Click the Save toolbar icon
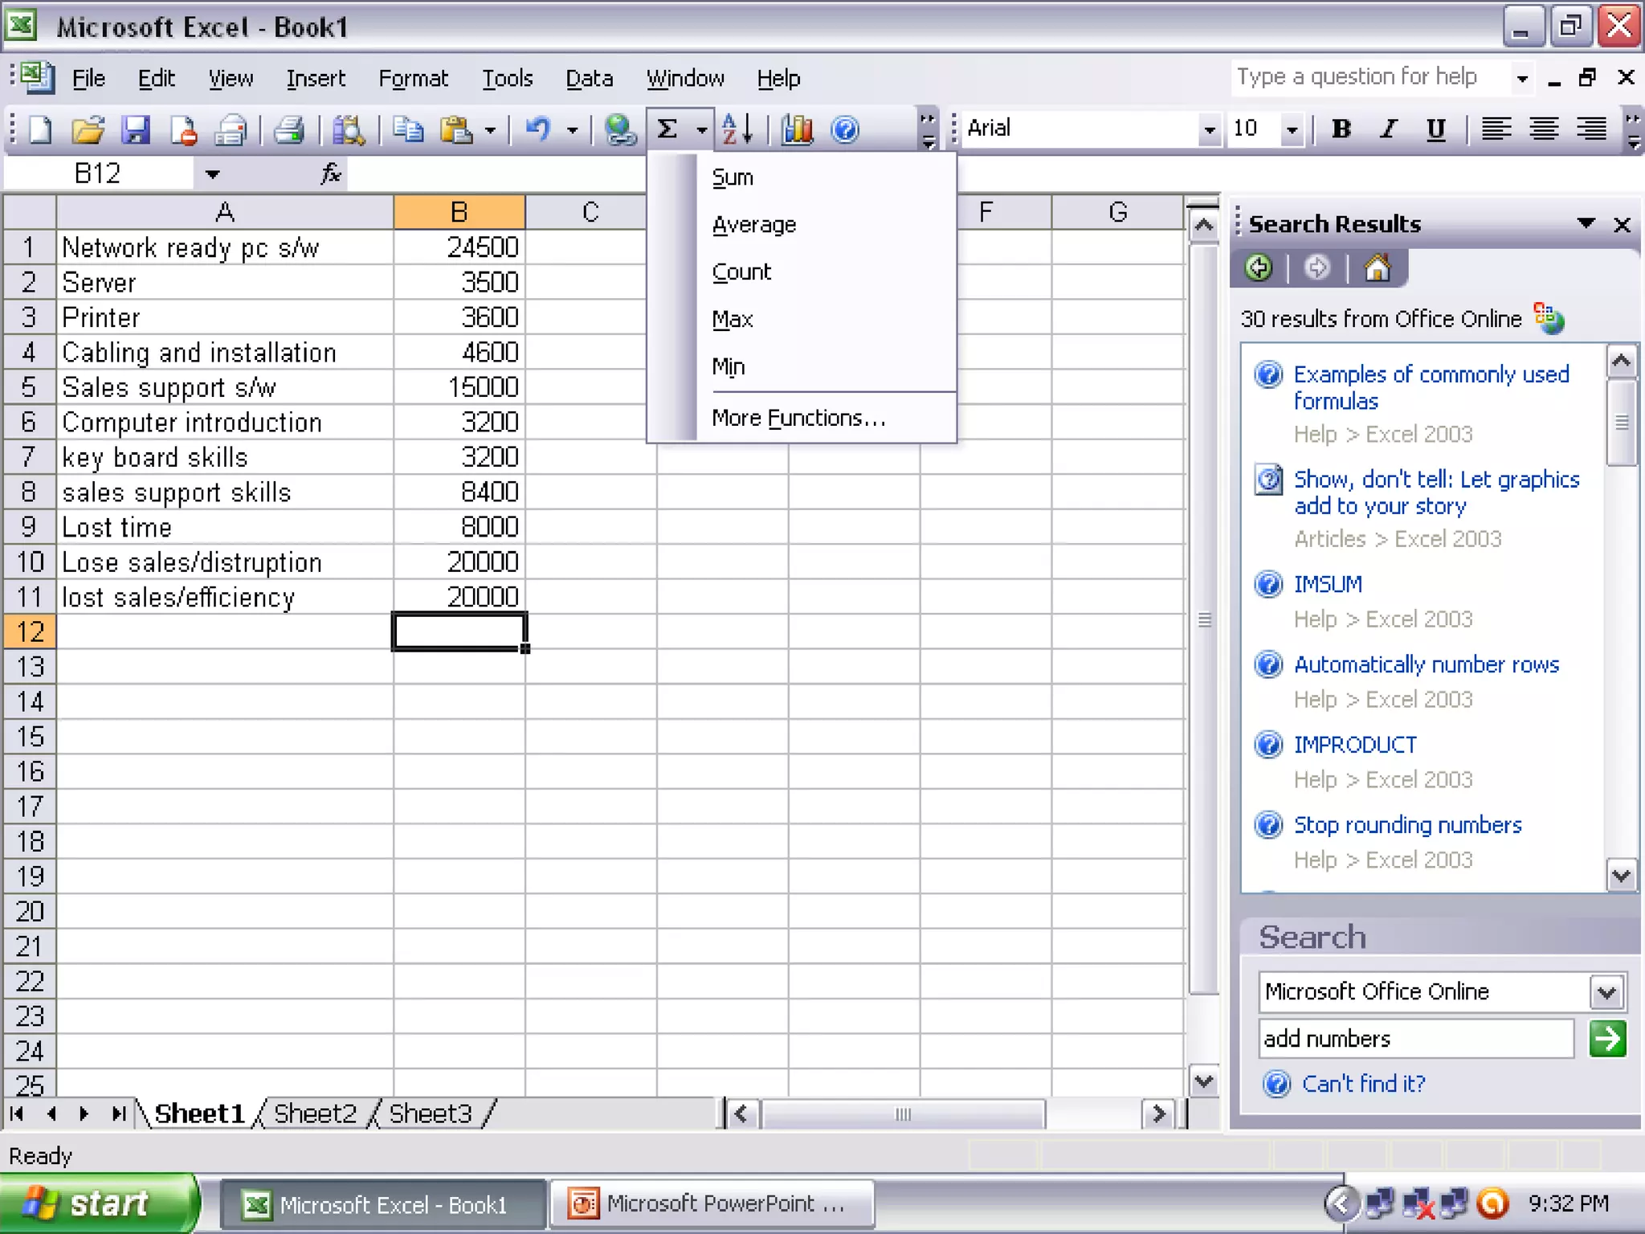1645x1234 pixels. click(135, 129)
